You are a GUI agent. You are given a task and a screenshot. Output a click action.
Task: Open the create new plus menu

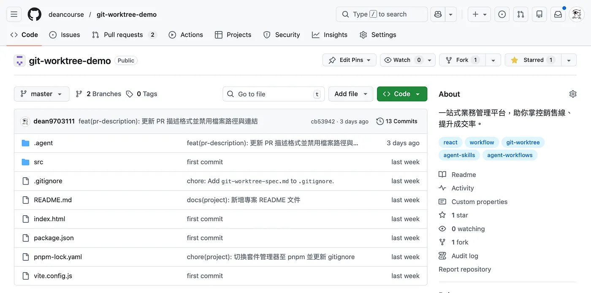479,14
